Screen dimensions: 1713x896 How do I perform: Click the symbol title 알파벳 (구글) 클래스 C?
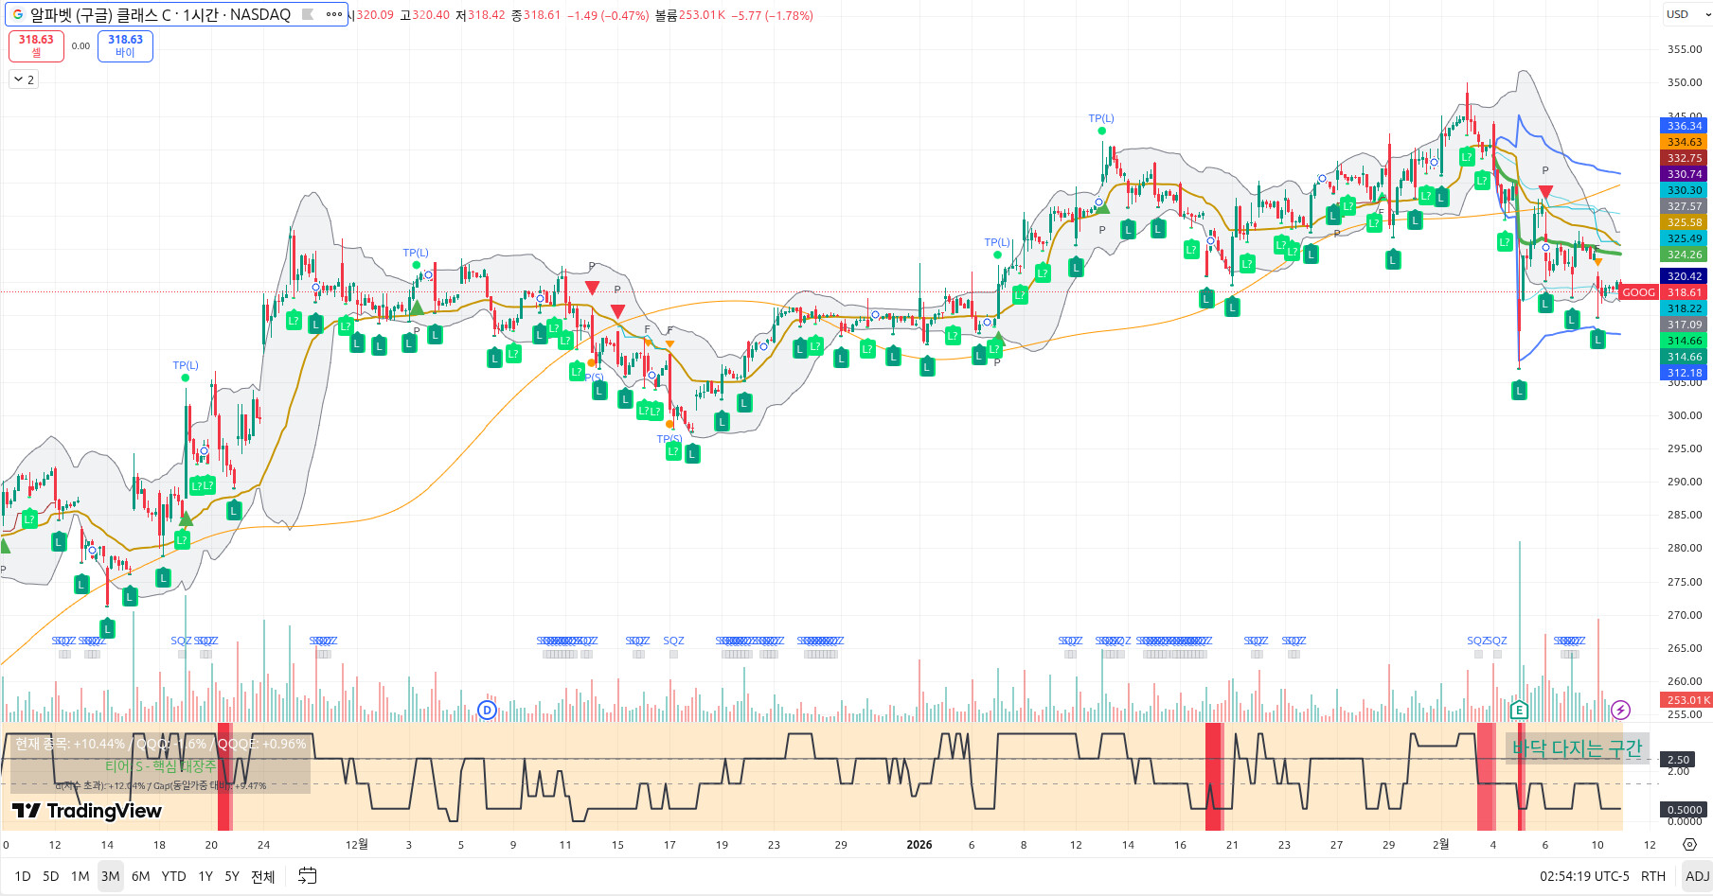click(101, 14)
